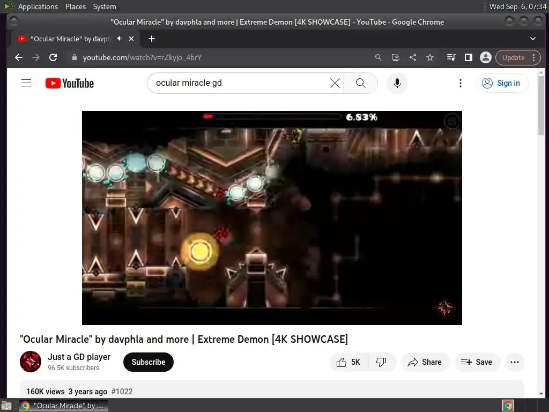
Task: Subscribe to Just a GD player
Action: click(x=149, y=362)
